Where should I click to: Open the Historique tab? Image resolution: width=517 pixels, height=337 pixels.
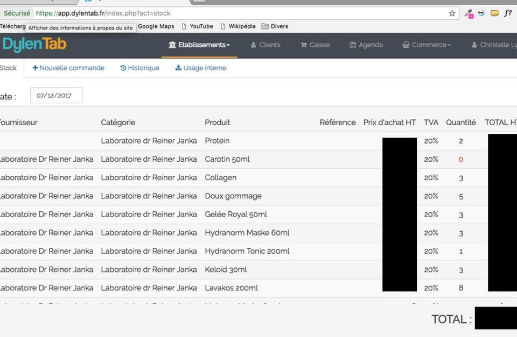139,68
